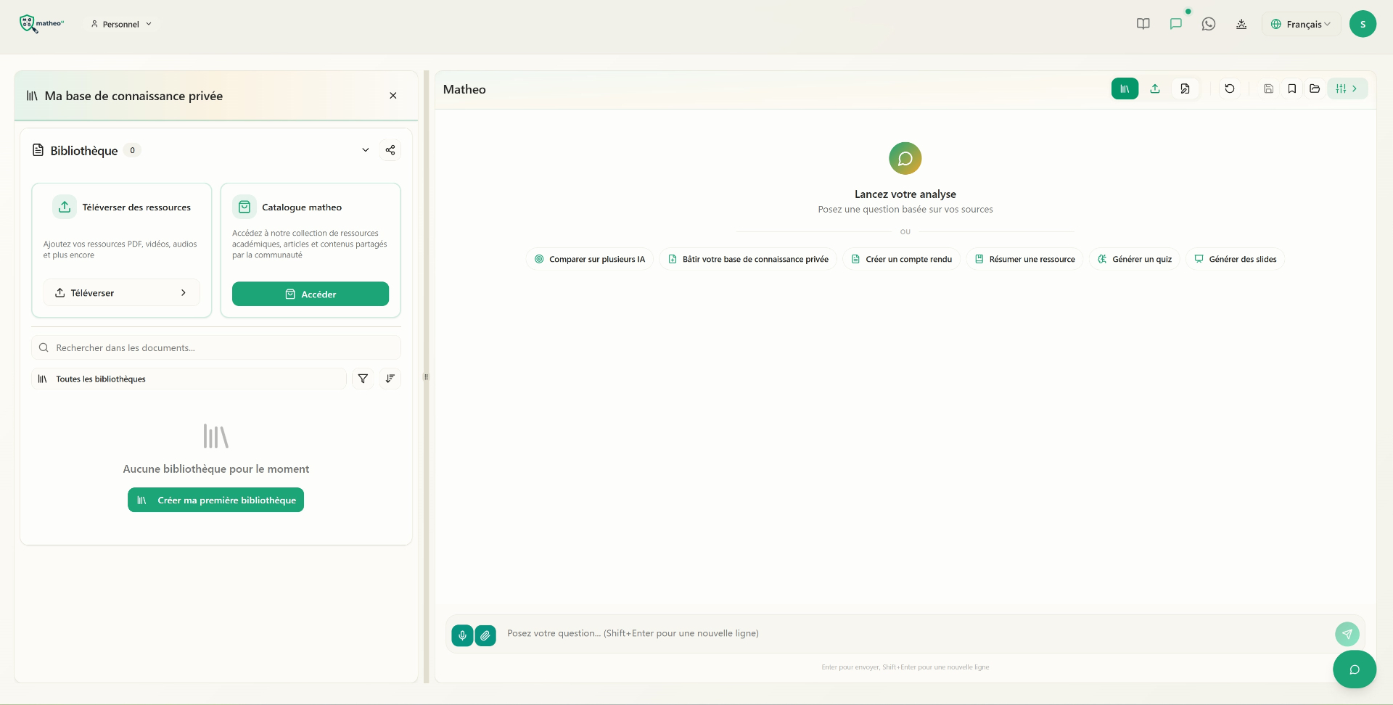1393x705 pixels.
Task: Choose the Générer un quiz suggestion
Action: 1135,259
